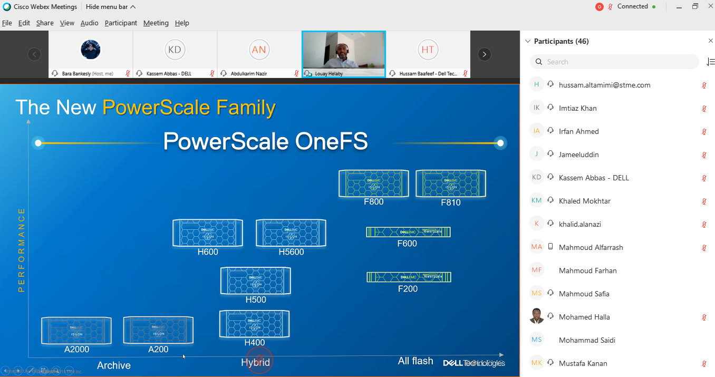
Task: Click muted mic icon on Kassem Abbas thumbnail
Action: (x=212, y=74)
